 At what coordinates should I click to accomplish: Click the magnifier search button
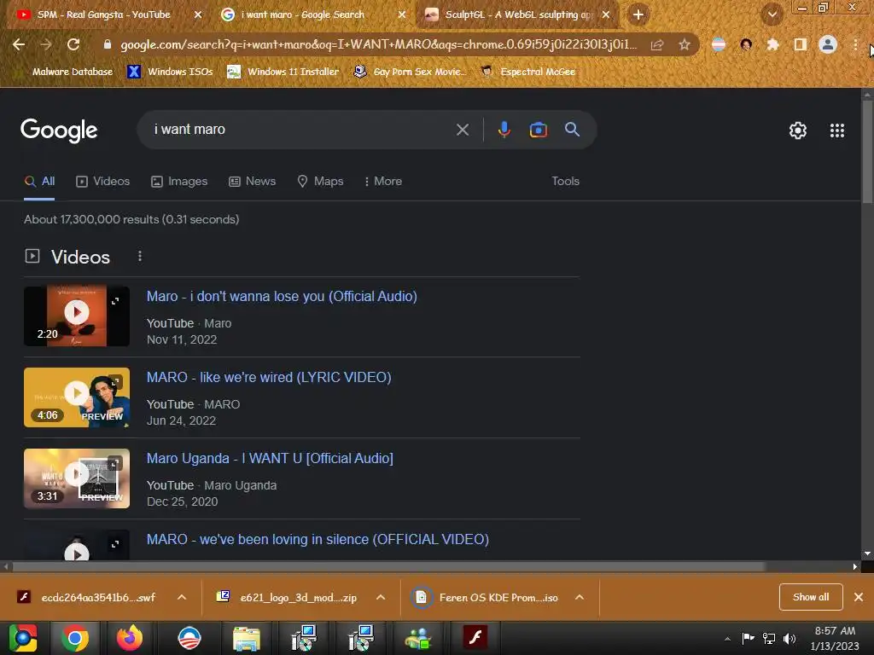point(573,130)
